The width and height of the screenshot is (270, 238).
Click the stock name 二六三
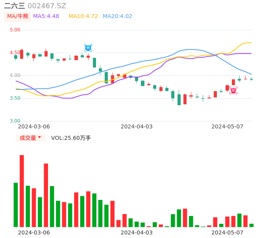[x=15, y=6]
